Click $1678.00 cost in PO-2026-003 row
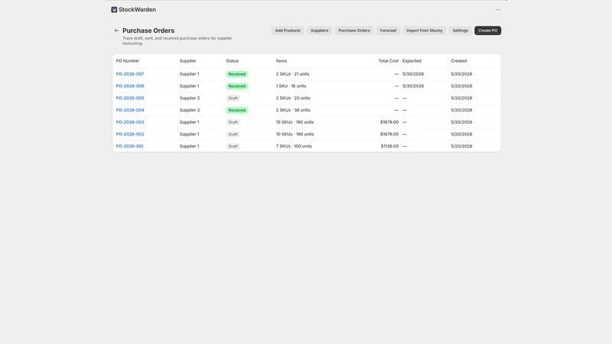 coord(389,122)
